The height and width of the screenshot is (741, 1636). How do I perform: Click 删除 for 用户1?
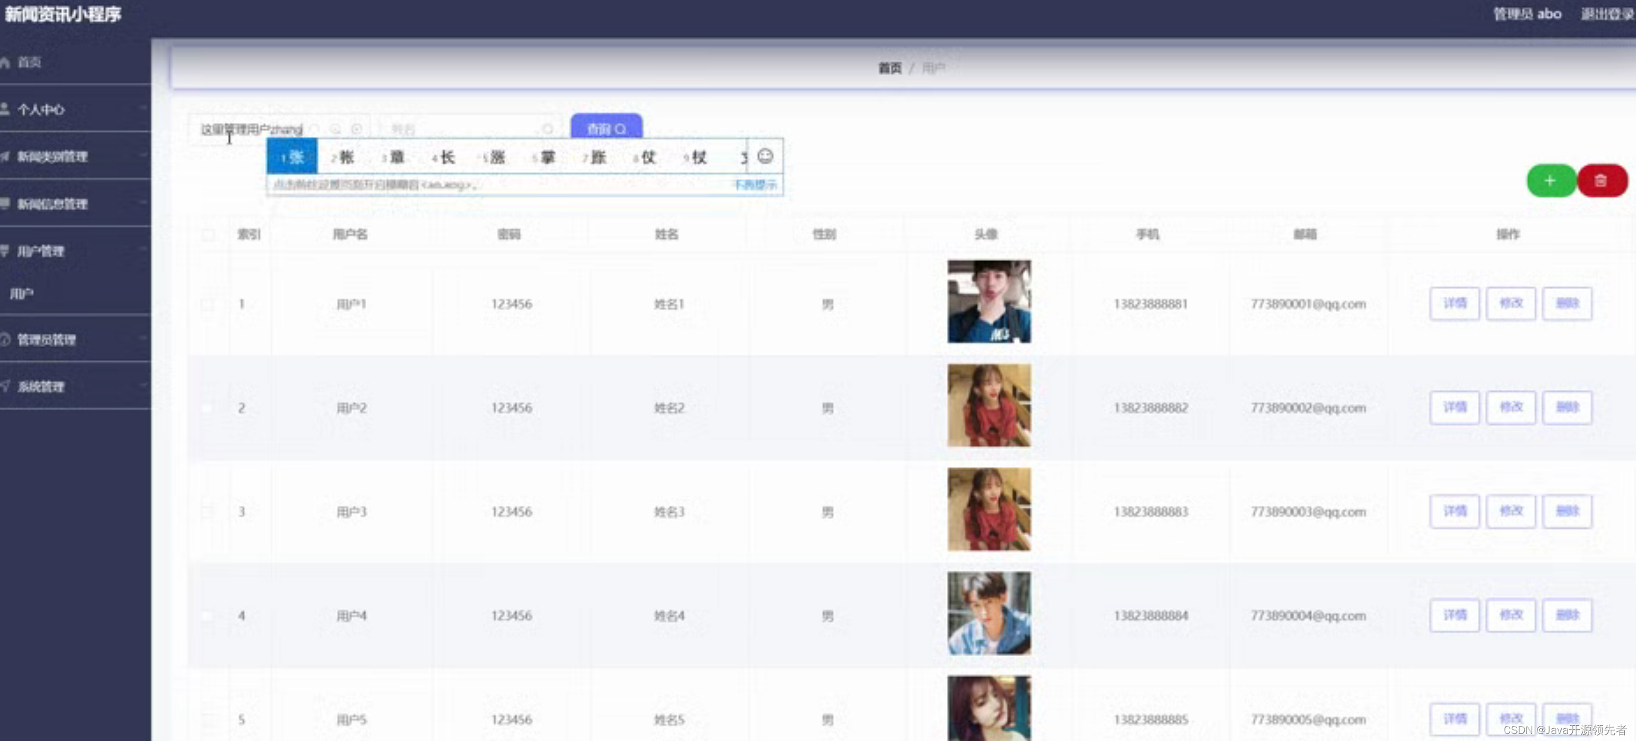coord(1567,303)
